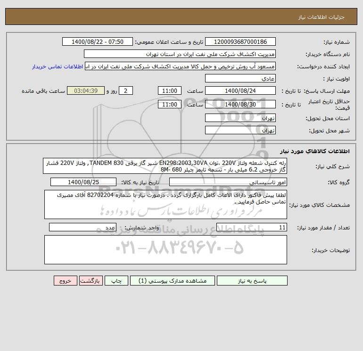Click the چاپ print button
The width and height of the screenshot is (363, 351).
116,281
